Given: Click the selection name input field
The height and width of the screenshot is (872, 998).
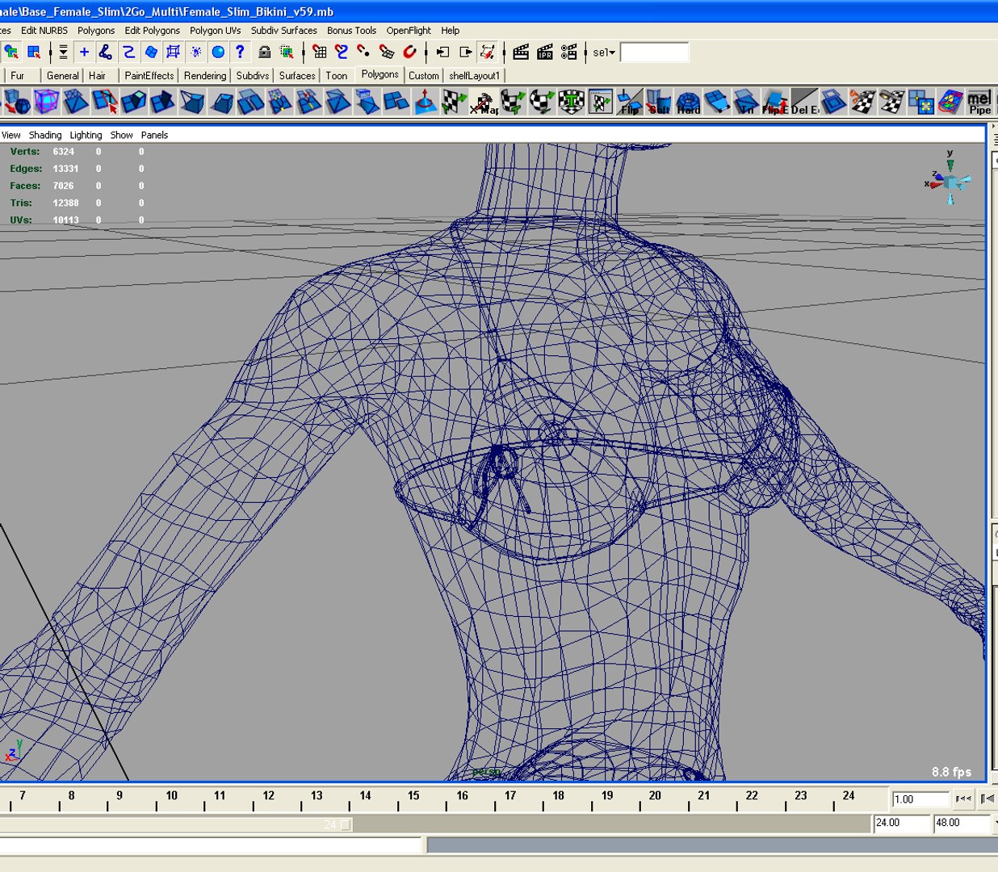Looking at the screenshot, I should click(654, 52).
